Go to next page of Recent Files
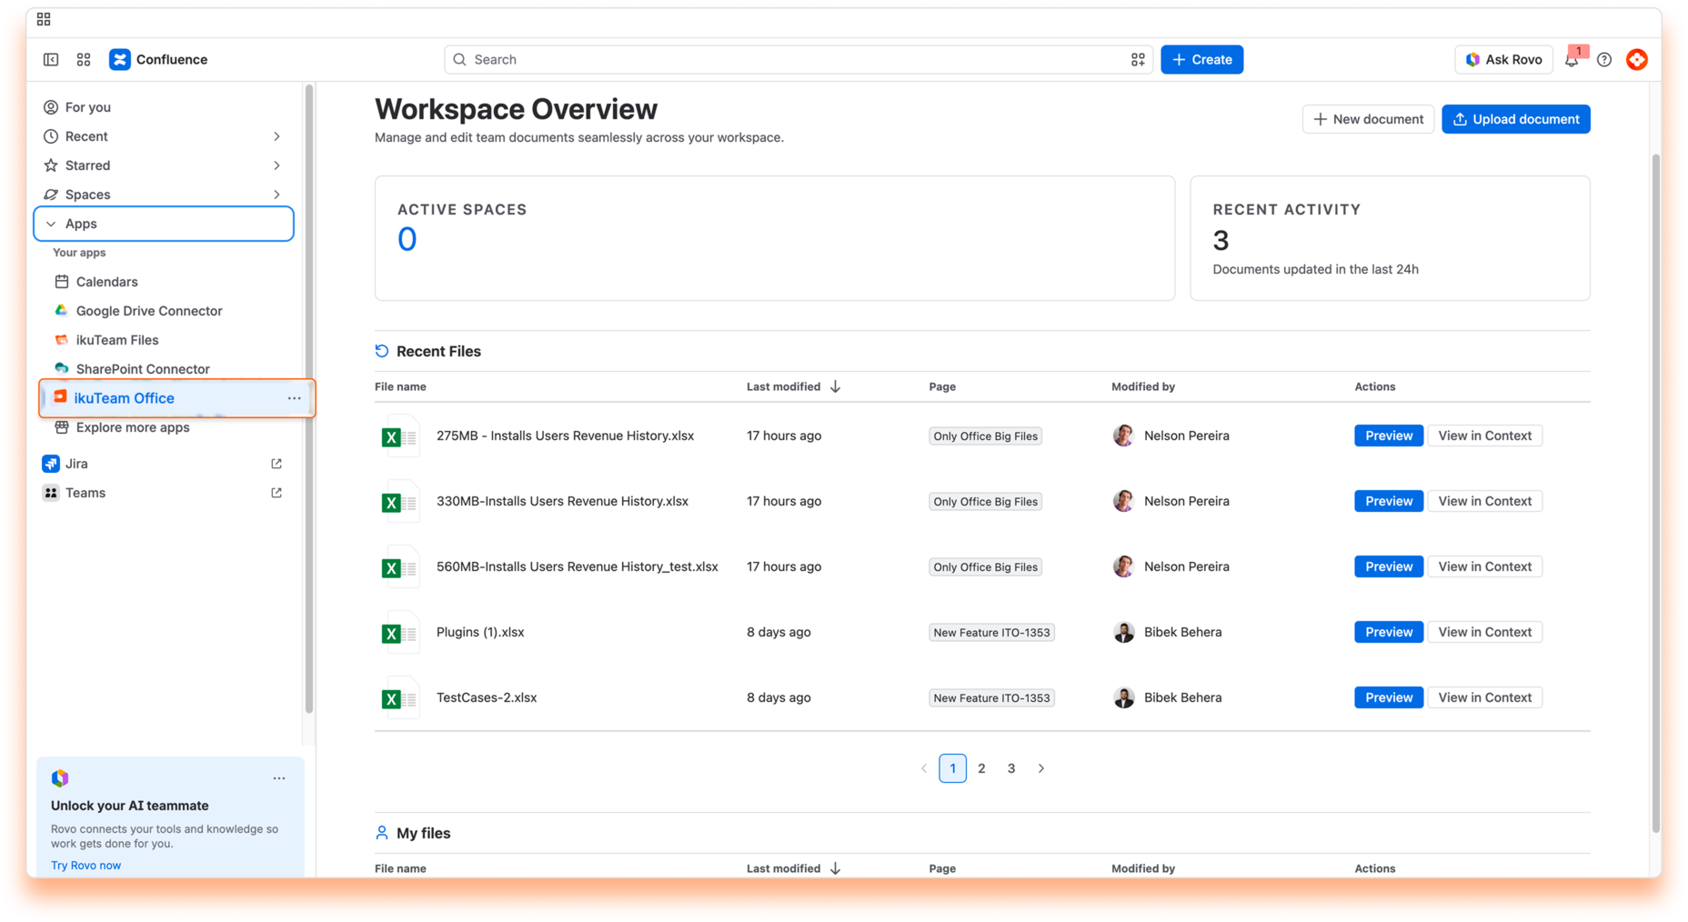This screenshot has height=922, width=1688. pos(1041,768)
